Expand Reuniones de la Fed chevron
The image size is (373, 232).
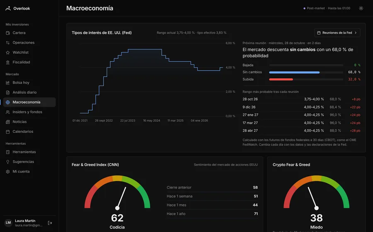coord(356,33)
